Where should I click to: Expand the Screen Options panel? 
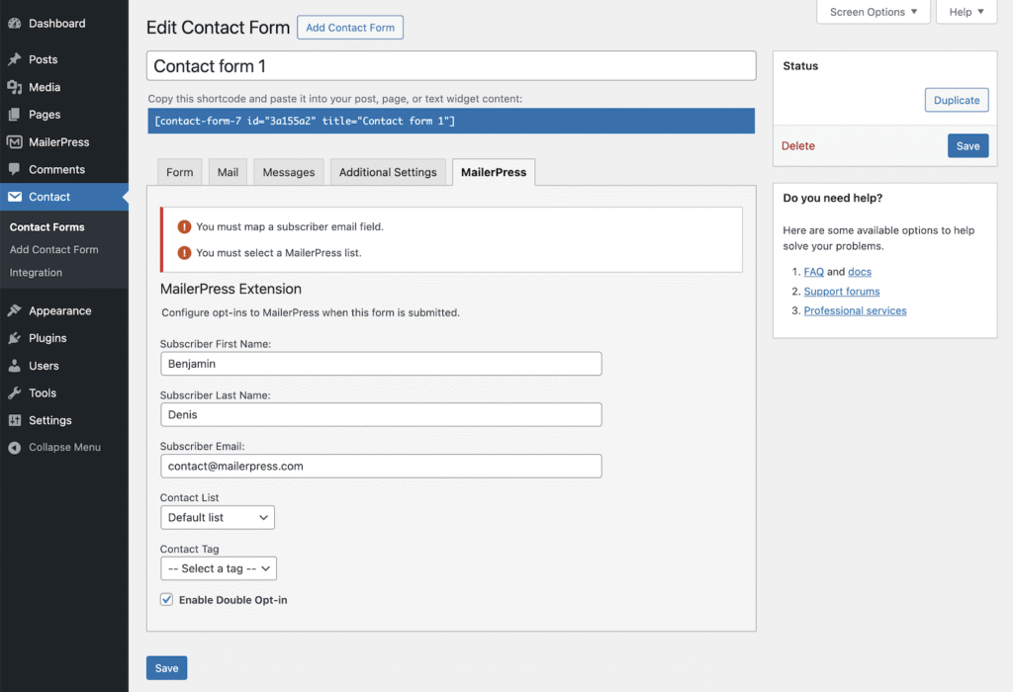click(874, 12)
